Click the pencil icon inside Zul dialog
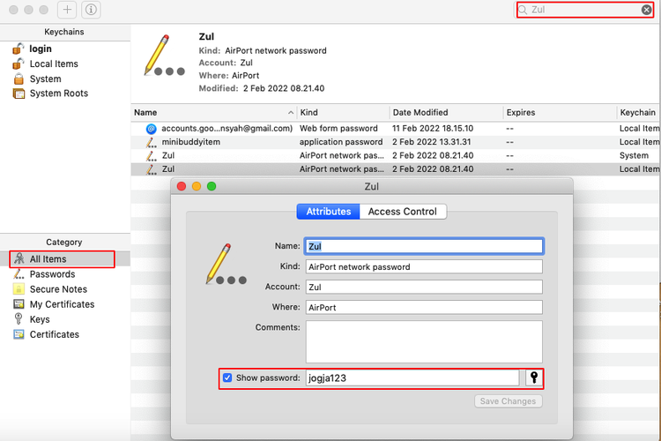Image resolution: width=661 pixels, height=441 pixels. click(x=227, y=265)
